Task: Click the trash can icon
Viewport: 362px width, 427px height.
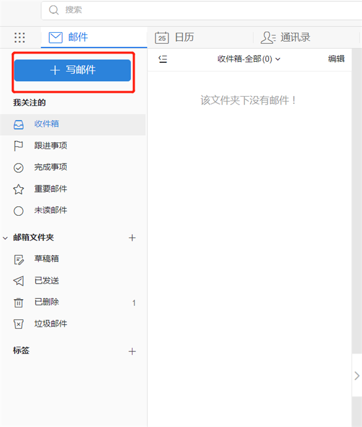Action: [x=18, y=302]
